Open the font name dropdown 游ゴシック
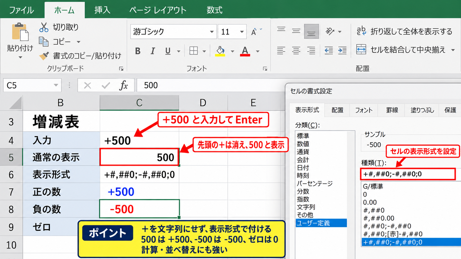 pyautogui.click(x=211, y=32)
